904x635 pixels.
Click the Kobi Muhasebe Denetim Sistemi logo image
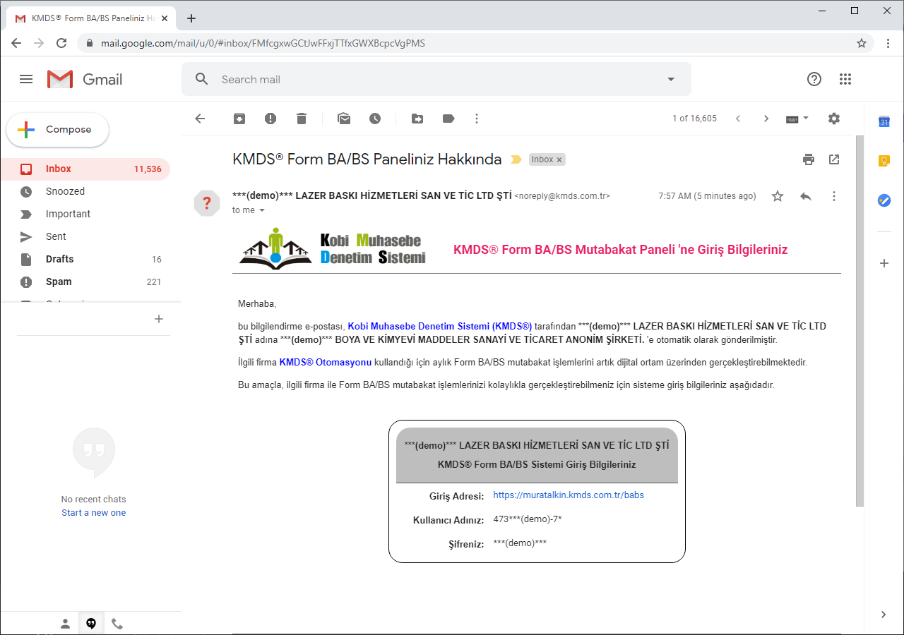click(333, 248)
